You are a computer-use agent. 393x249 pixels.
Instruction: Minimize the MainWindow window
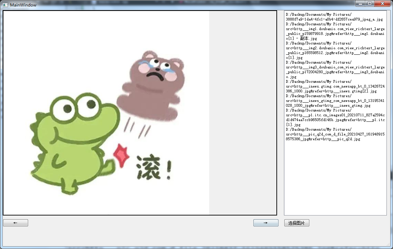(360, 3)
